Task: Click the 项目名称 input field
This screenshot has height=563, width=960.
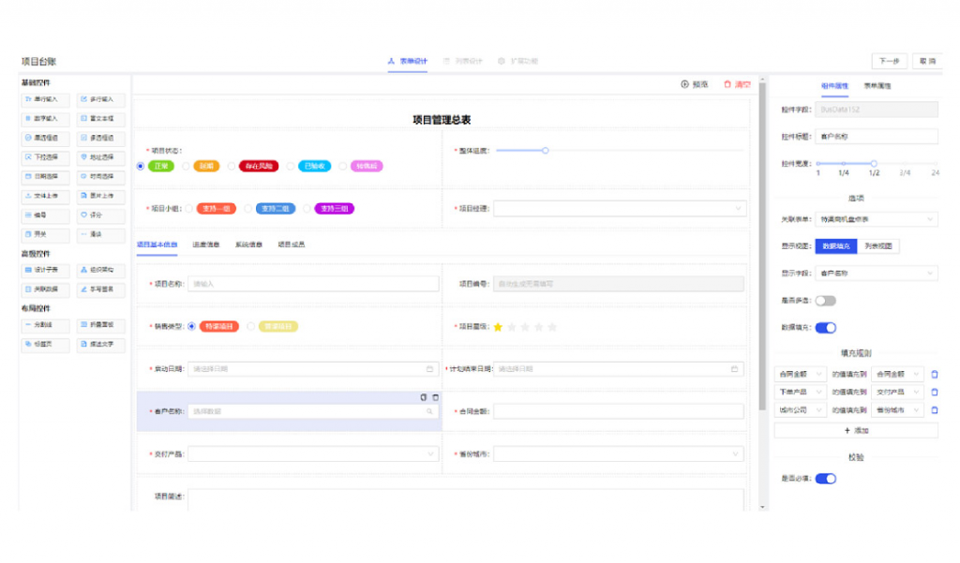Action: pyautogui.click(x=313, y=284)
